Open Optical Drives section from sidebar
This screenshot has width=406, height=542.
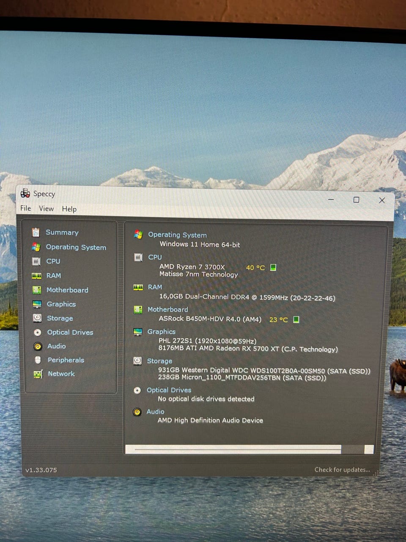[x=70, y=332]
